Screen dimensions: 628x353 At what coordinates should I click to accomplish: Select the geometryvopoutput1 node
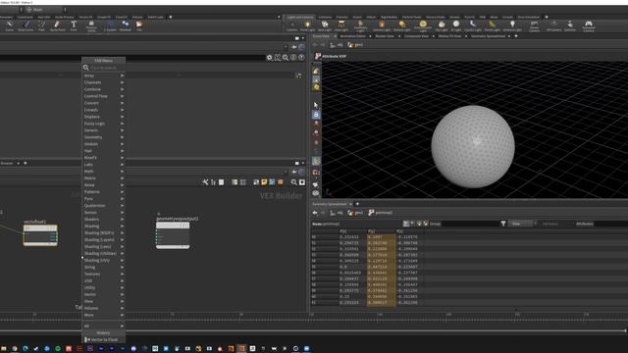(173, 235)
